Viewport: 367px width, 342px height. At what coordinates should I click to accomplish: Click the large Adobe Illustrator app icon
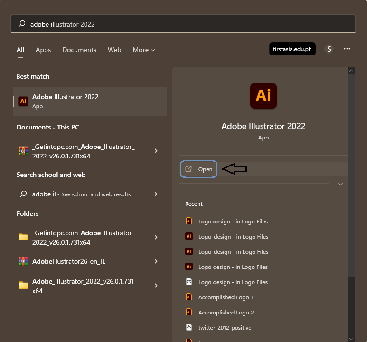[263, 96]
